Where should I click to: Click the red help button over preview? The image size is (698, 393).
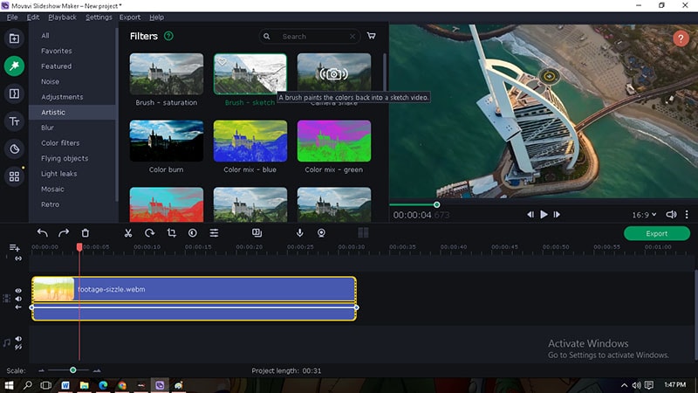point(681,38)
